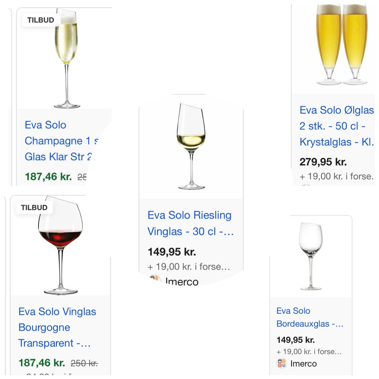Click the 279,95 kr. price on Ølglas
379x379 pixels.
coord(323,162)
